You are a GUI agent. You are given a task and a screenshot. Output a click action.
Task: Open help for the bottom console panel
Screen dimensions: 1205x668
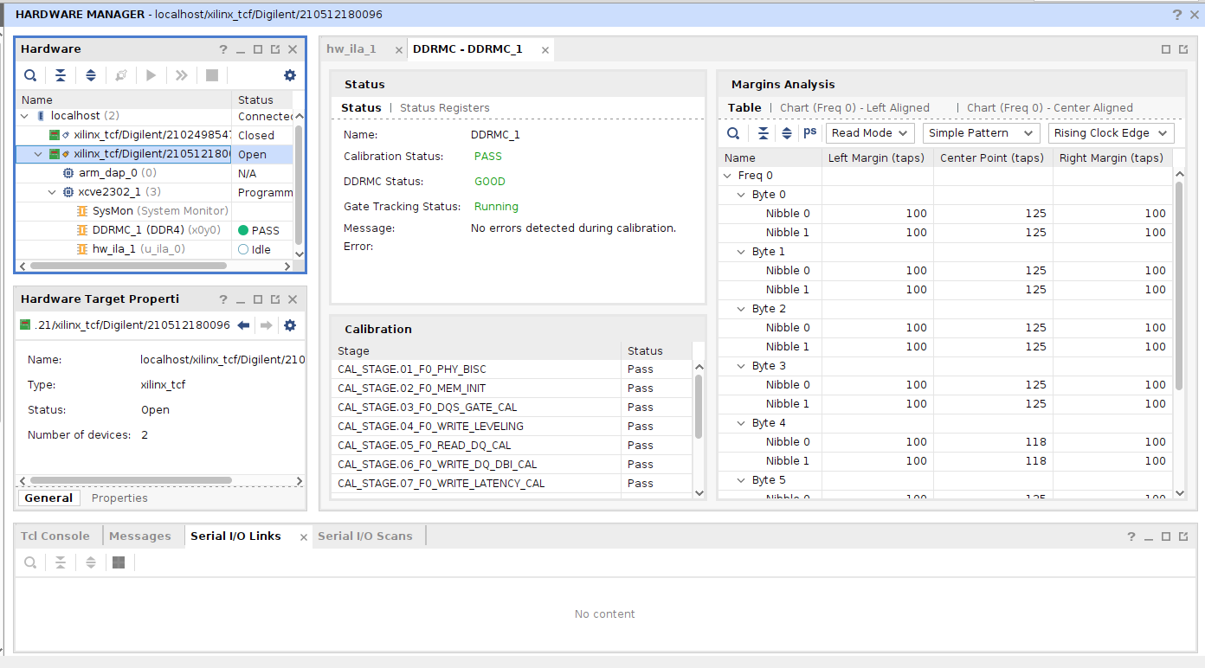pos(1131,536)
